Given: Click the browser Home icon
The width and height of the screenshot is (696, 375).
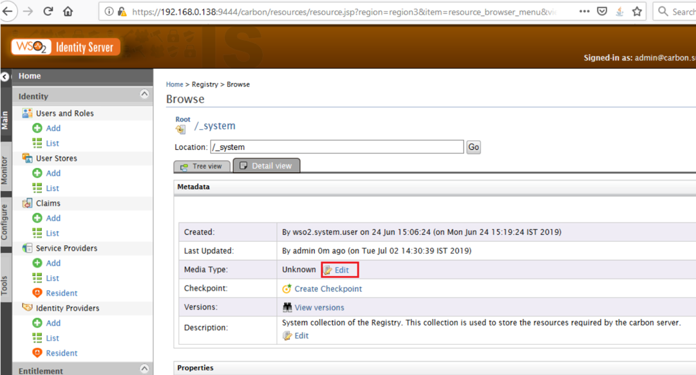Looking at the screenshot, I should [x=68, y=12].
